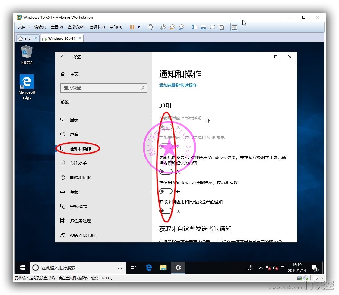Image resolution: width=339 pixels, height=295 pixels.
Task: Open the 编辑(E) menu
Action: point(40,27)
